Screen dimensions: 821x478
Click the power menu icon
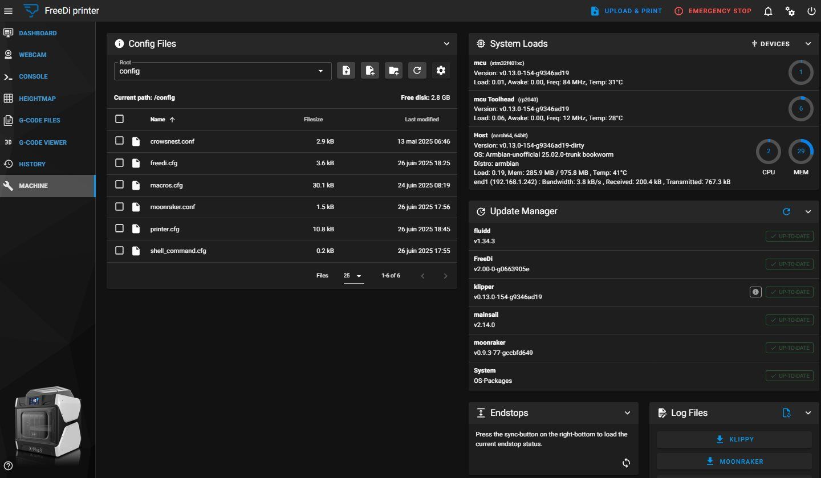[811, 11]
